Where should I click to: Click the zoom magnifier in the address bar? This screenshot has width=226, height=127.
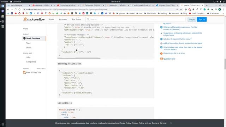point(177,10)
